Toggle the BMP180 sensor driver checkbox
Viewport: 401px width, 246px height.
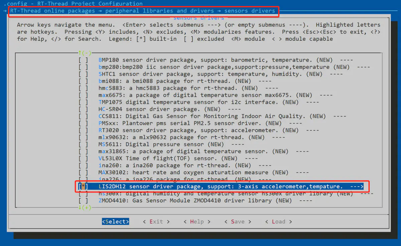click(x=83, y=60)
